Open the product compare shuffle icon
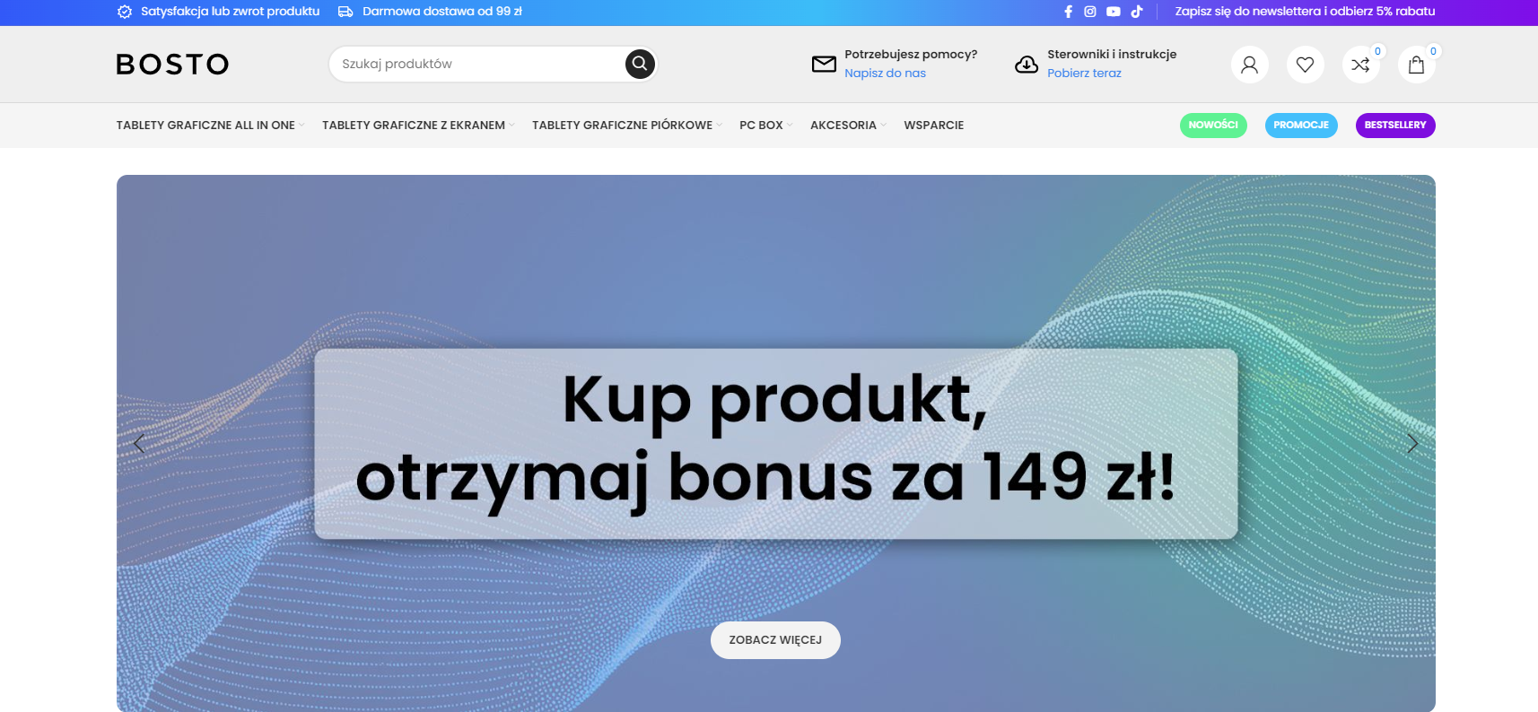The width and height of the screenshot is (1538, 712). point(1360,65)
